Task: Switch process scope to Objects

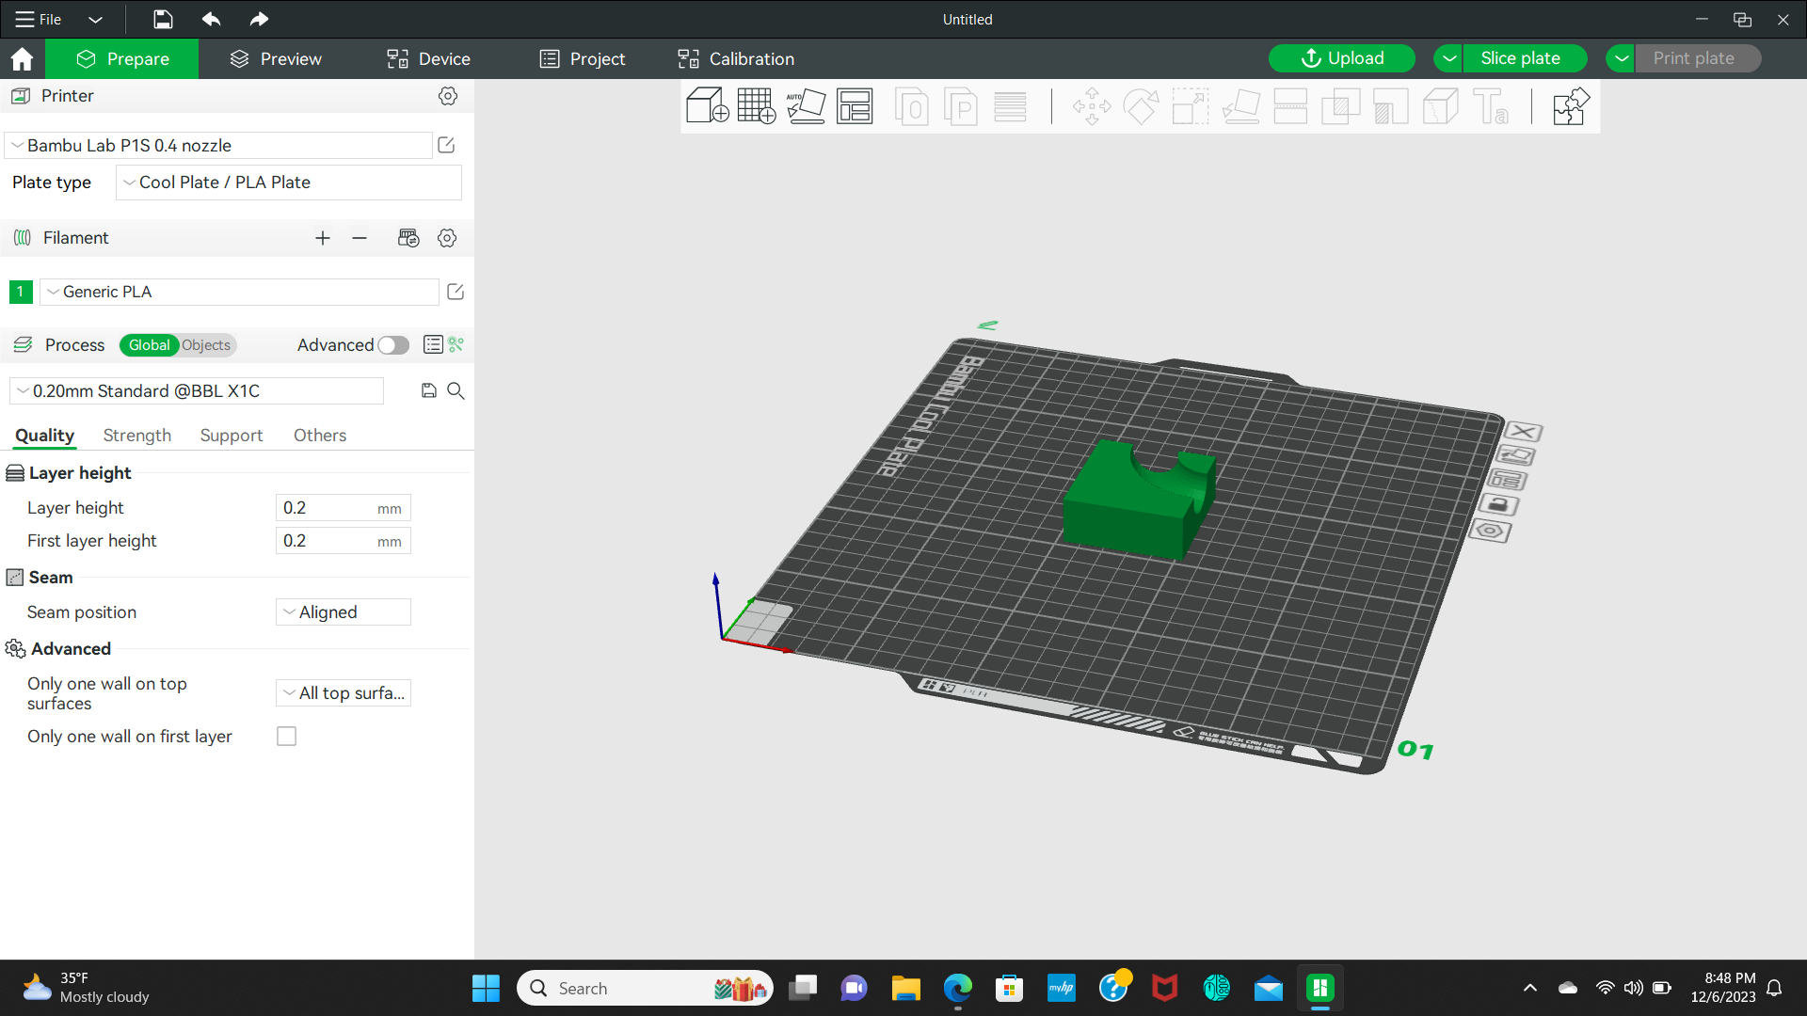Action: click(206, 345)
